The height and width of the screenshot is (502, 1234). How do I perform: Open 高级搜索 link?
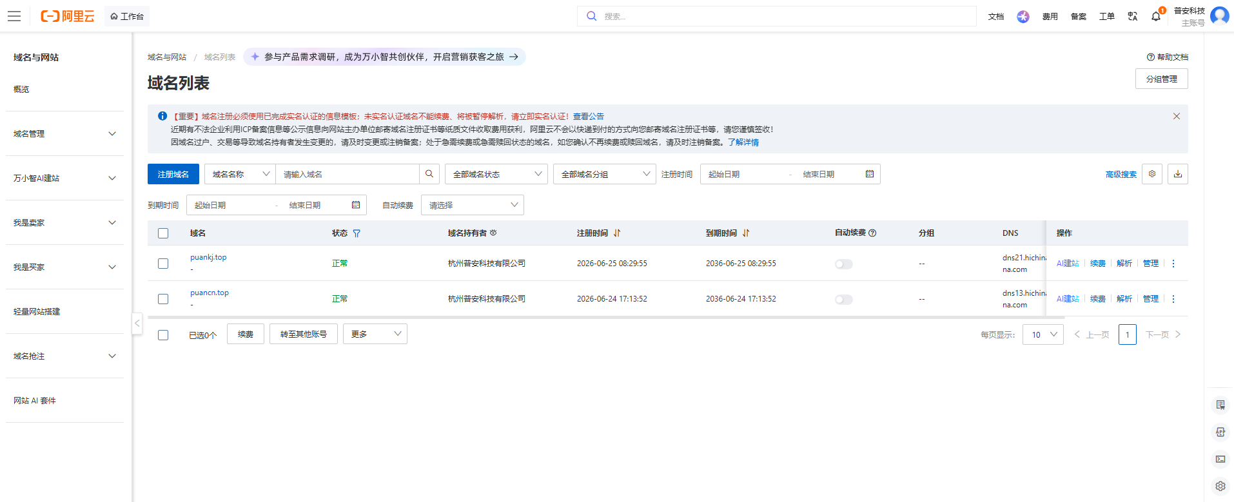coord(1121,175)
